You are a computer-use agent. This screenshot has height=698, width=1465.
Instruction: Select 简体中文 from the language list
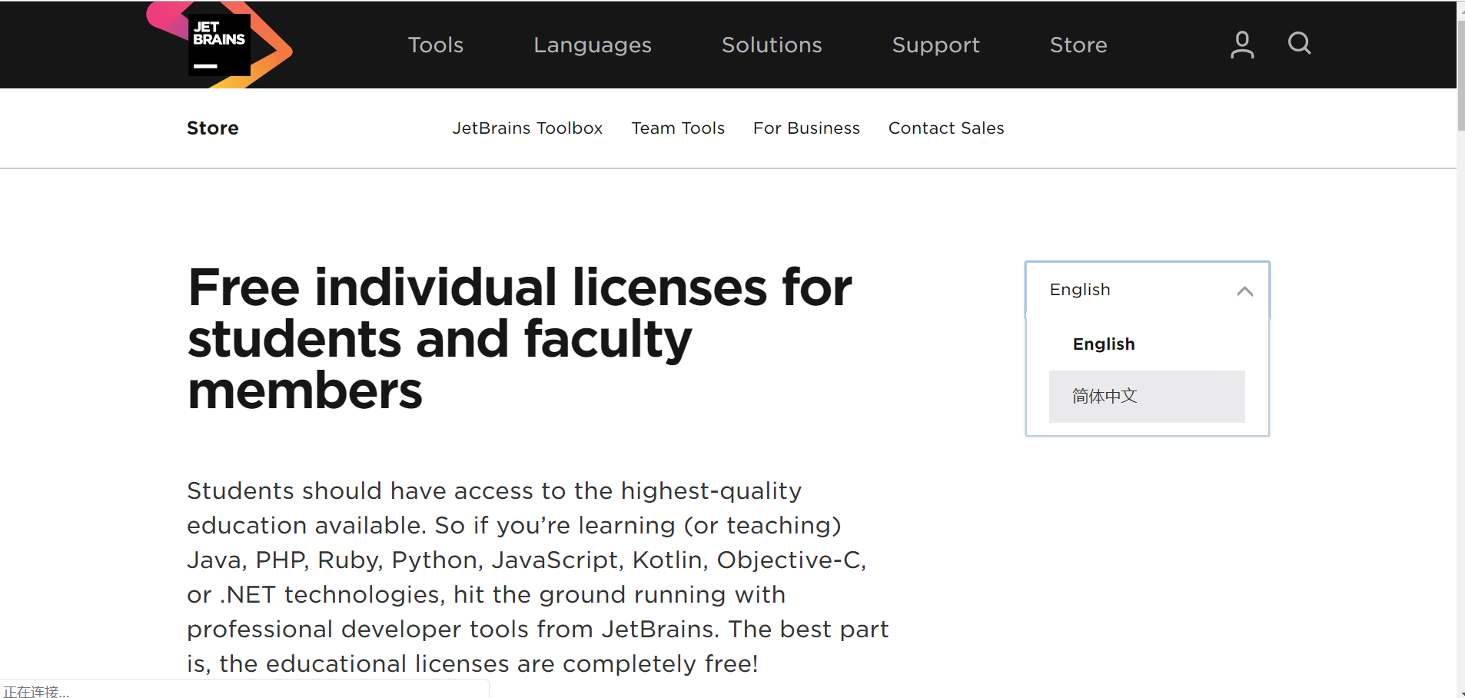[1104, 396]
